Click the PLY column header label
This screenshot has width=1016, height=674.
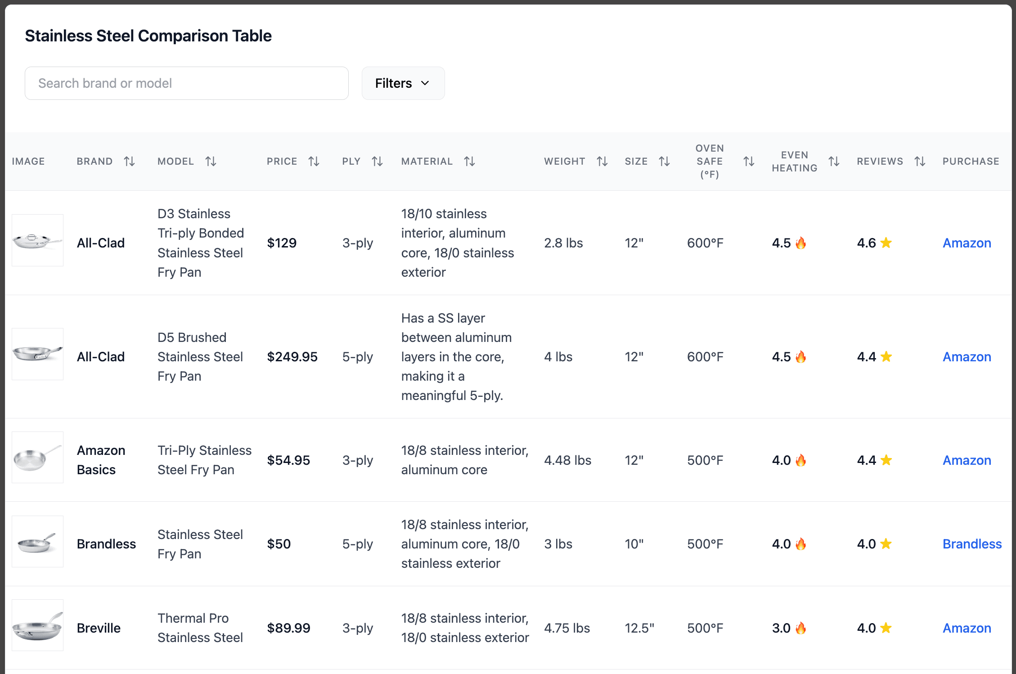tap(351, 161)
